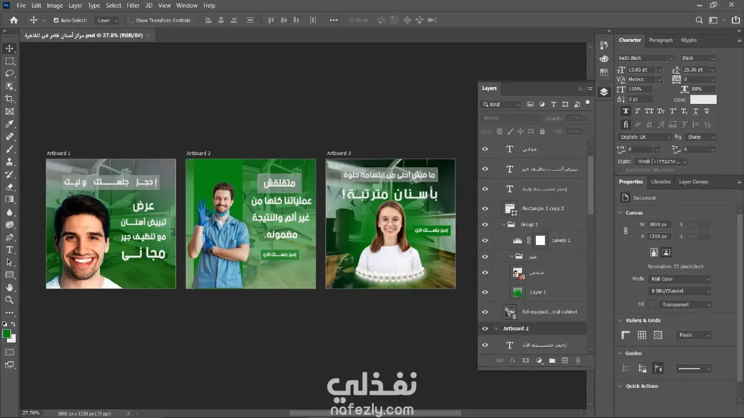
Task: Hide the Rectangle 2 copy 2 layer
Action: point(485,208)
